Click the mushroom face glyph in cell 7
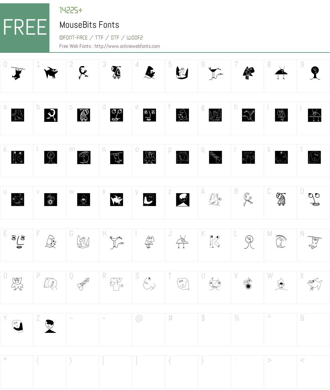 pyautogui.click(x=248, y=73)
